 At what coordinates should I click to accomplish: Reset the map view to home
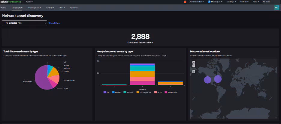(194, 72)
